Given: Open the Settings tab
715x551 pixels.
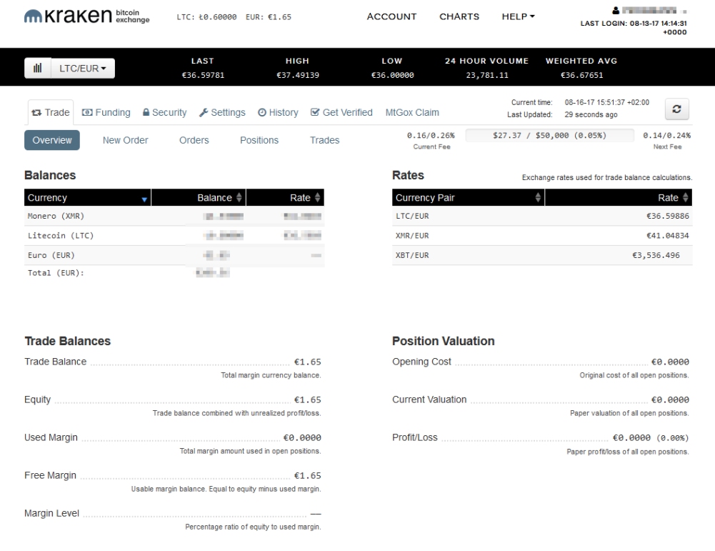Looking at the screenshot, I should click(x=222, y=112).
